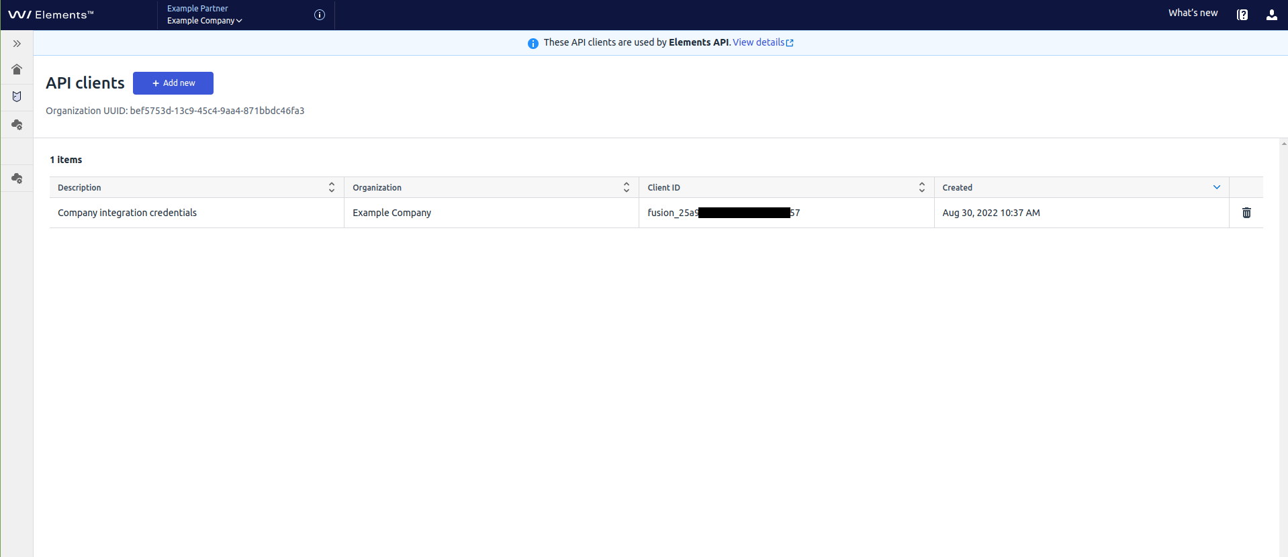Viewport: 1288px width, 557px height.
Task: Open the What's new menu
Action: click(x=1193, y=13)
